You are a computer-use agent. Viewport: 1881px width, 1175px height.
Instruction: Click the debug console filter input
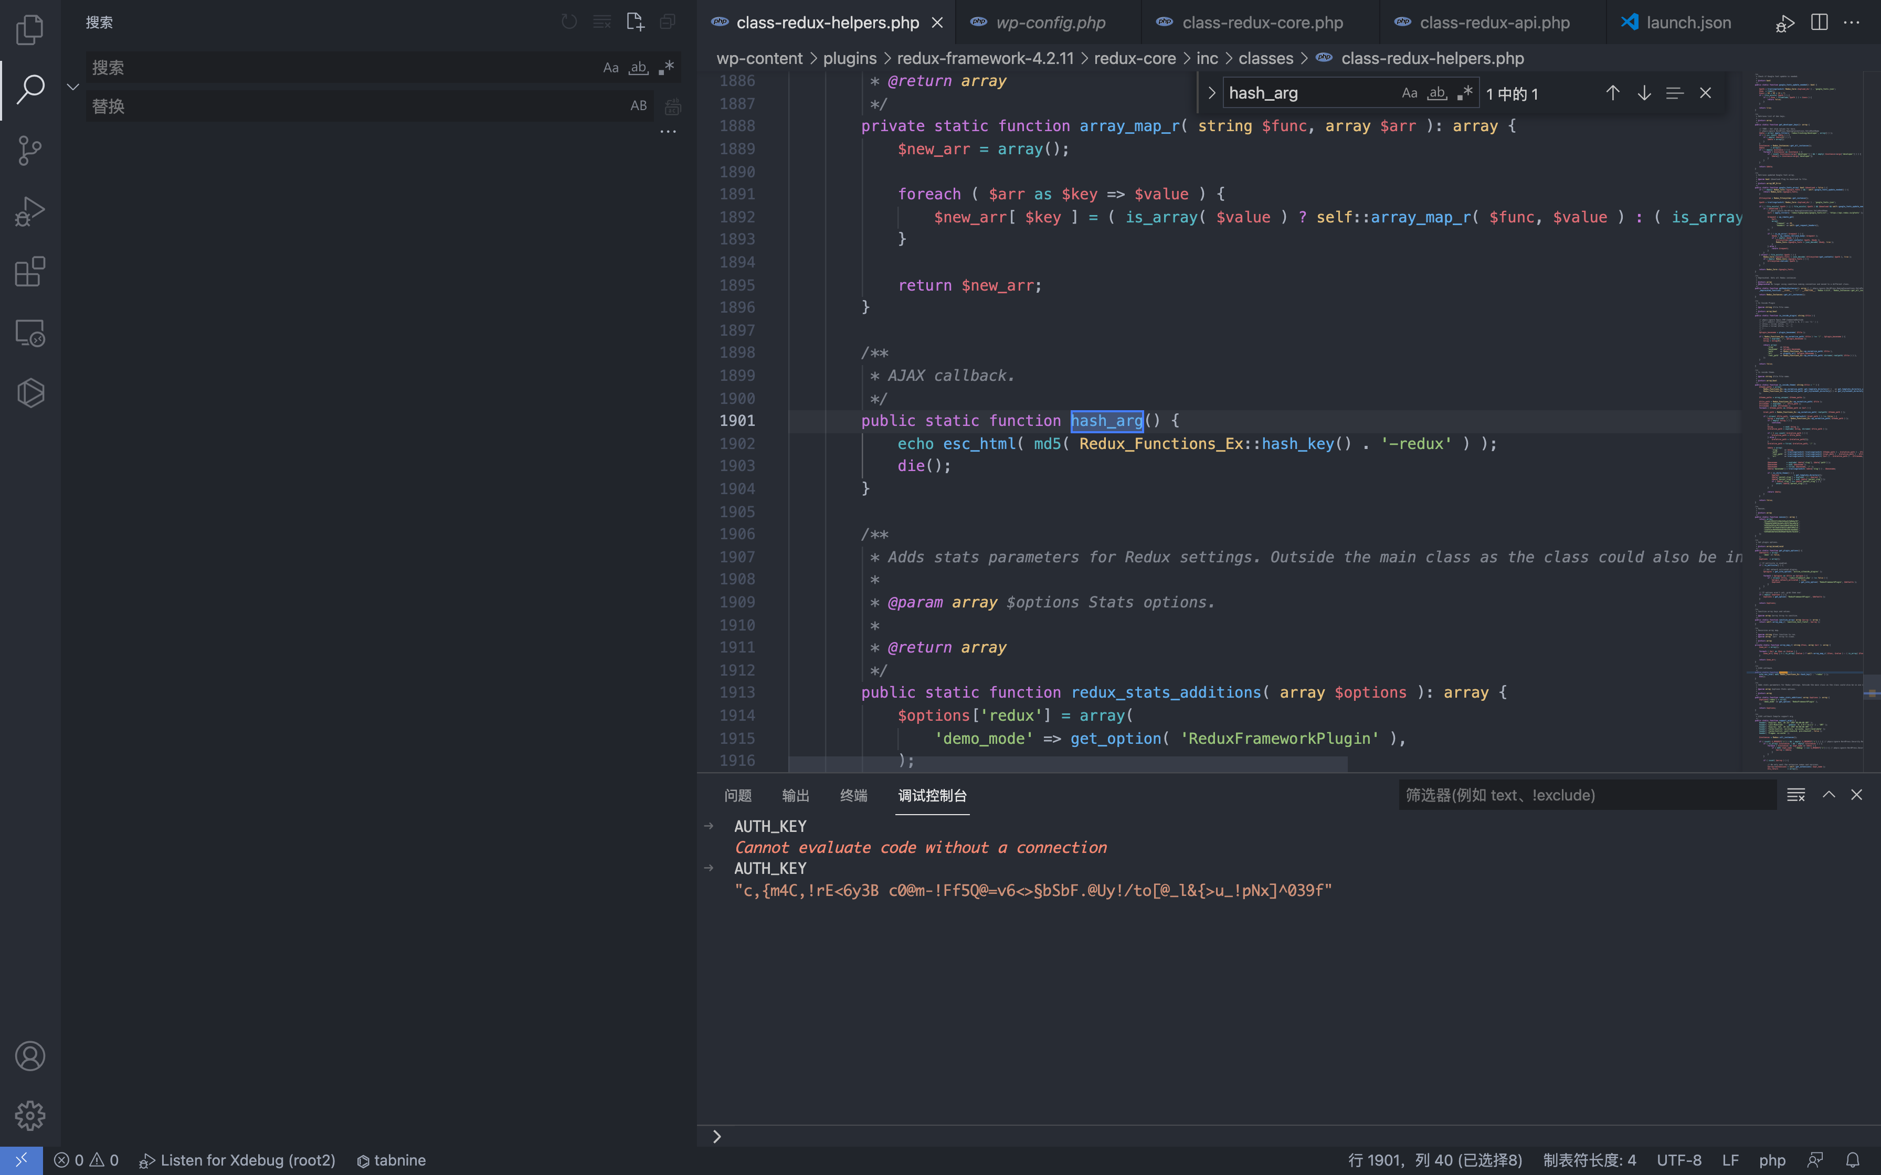point(1586,795)
